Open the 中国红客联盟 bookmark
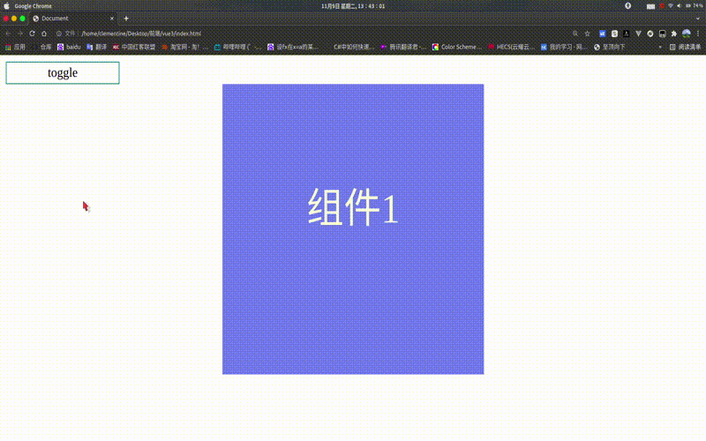This screenshot has height=441, width=706. [x=134, y=47]
